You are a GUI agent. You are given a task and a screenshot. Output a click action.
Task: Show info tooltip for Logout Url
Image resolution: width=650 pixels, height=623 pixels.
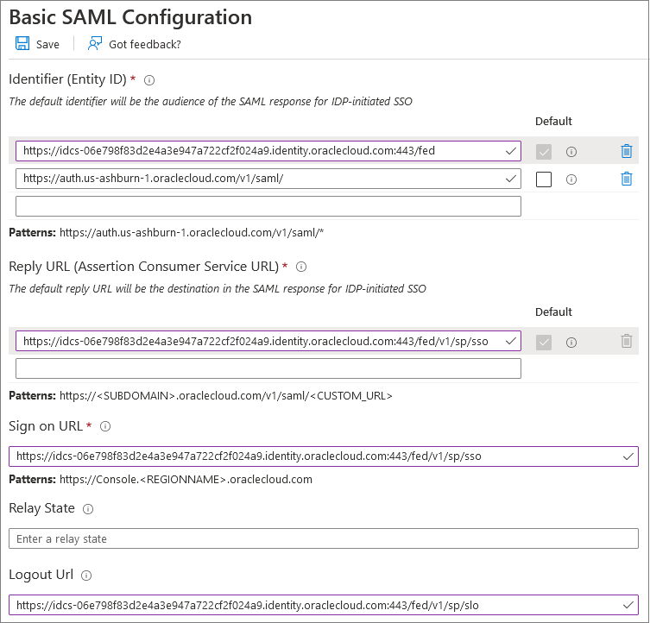click(x=86, y=576)
